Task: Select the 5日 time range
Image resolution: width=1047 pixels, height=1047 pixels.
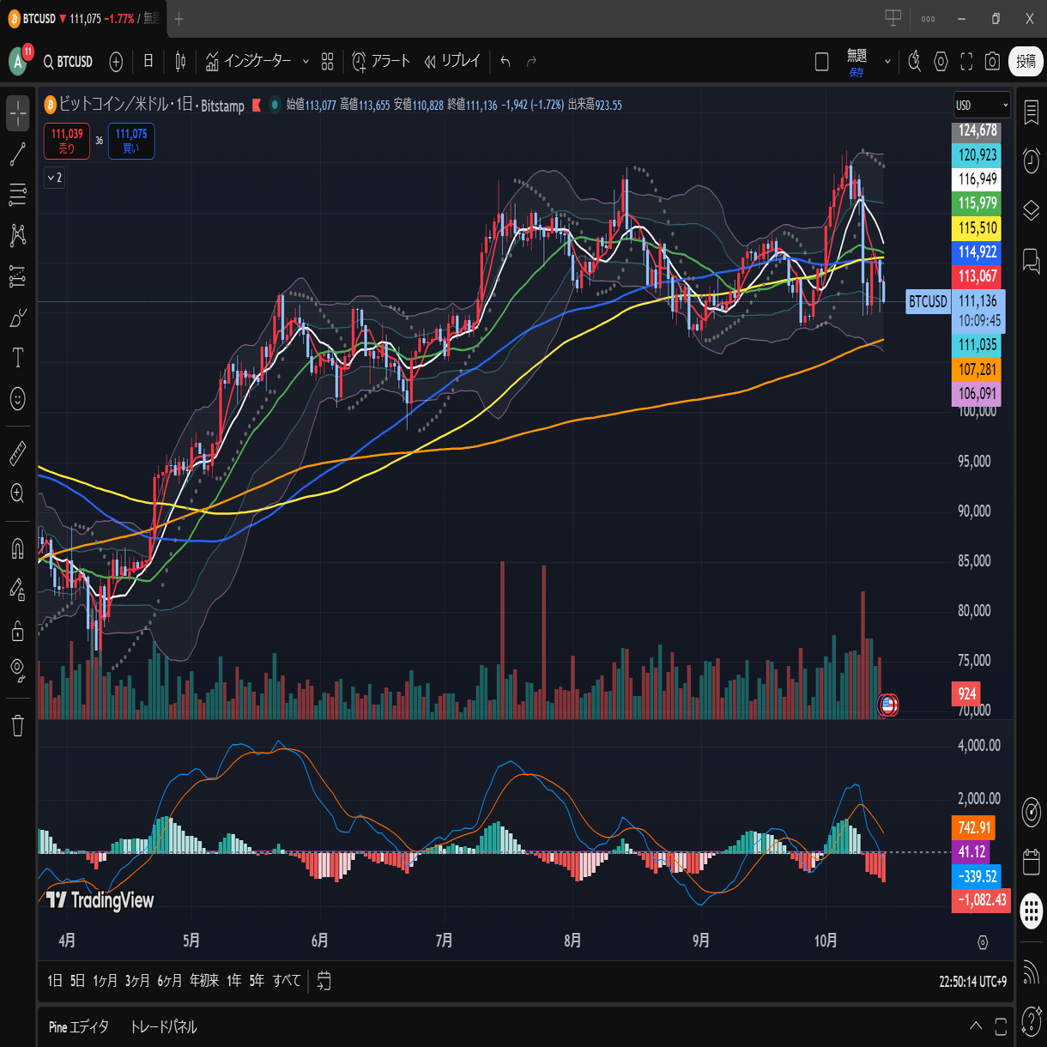Action: click(78, 980)
